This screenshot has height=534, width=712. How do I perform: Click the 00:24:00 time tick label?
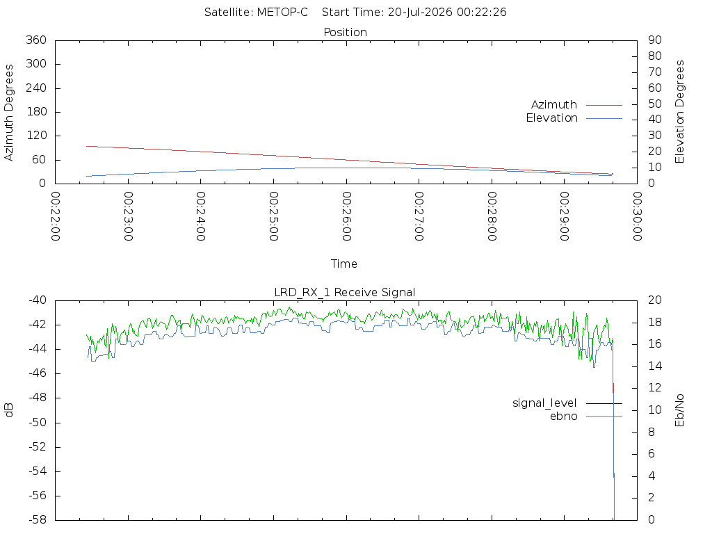pyautogui.click(x=201, y=216)
